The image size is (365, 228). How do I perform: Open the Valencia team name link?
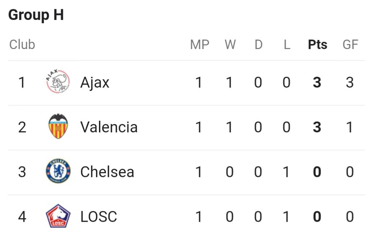coord(109,127)
